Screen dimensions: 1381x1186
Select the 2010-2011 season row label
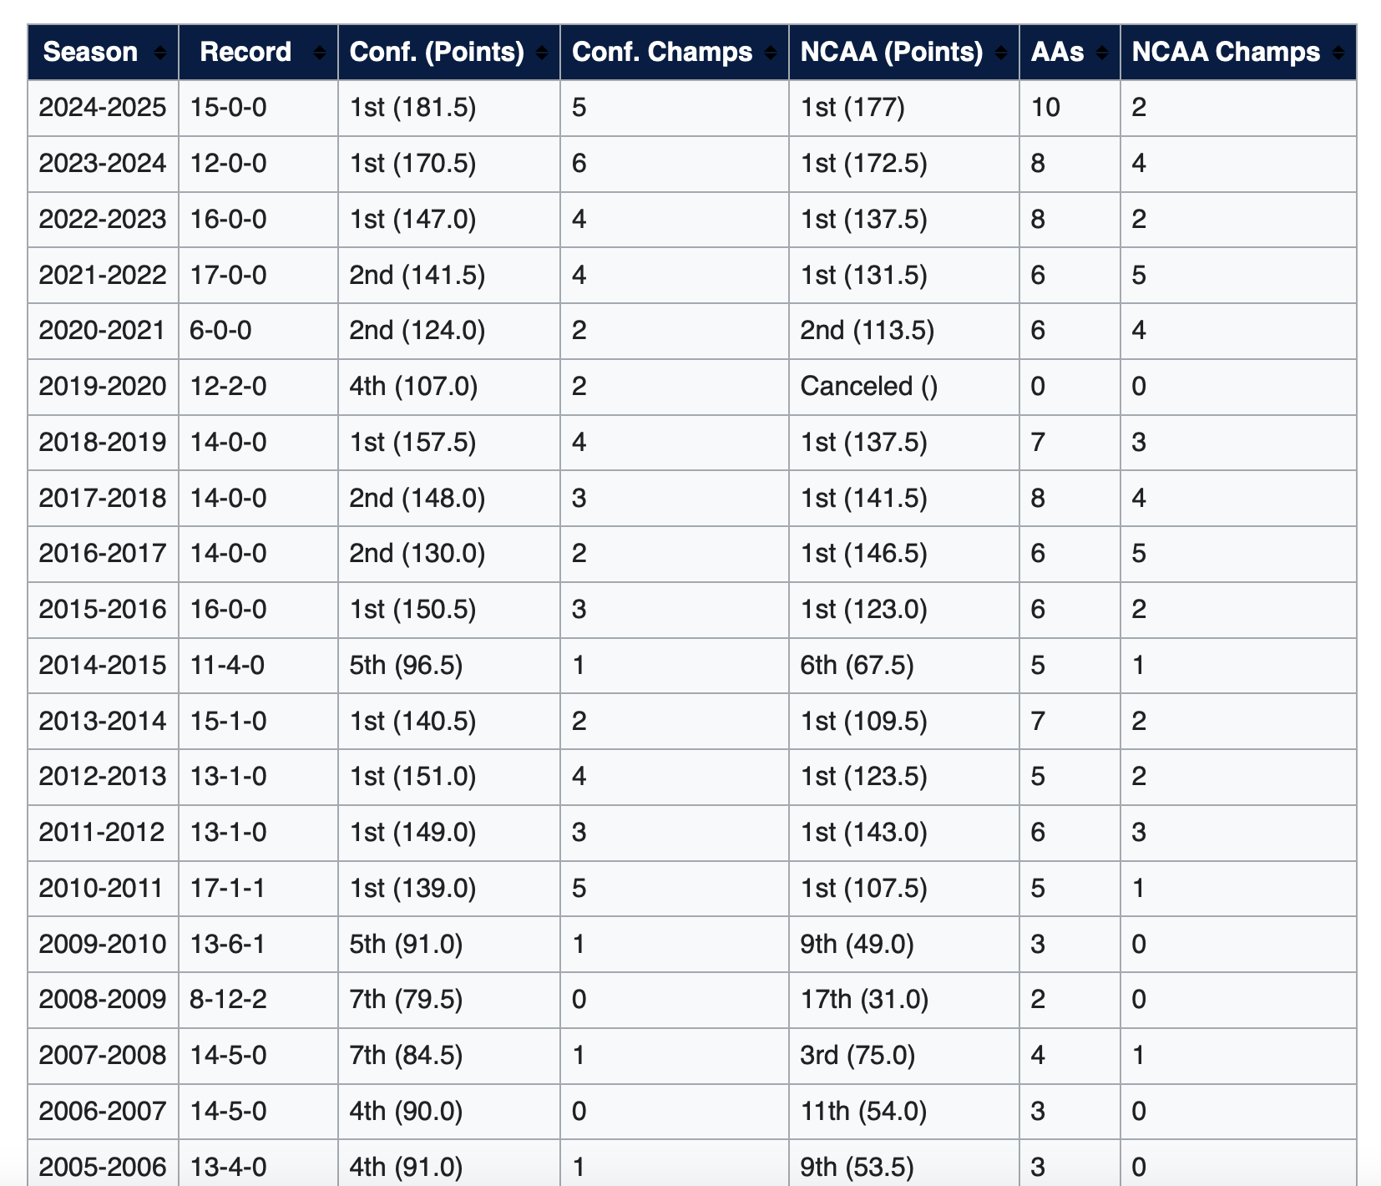pos(101,887)
